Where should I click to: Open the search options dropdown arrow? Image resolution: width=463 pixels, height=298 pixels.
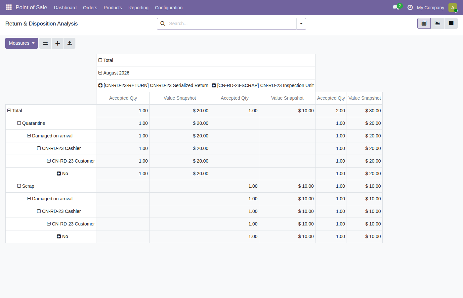[301, 24]
